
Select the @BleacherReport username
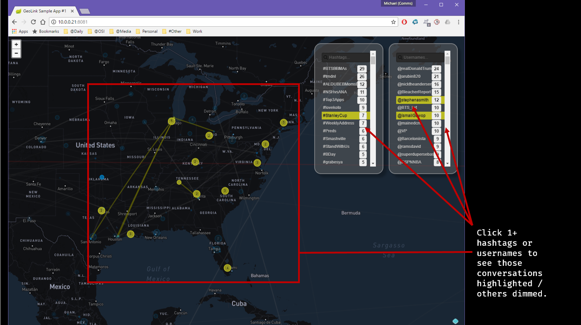point(420,92)
